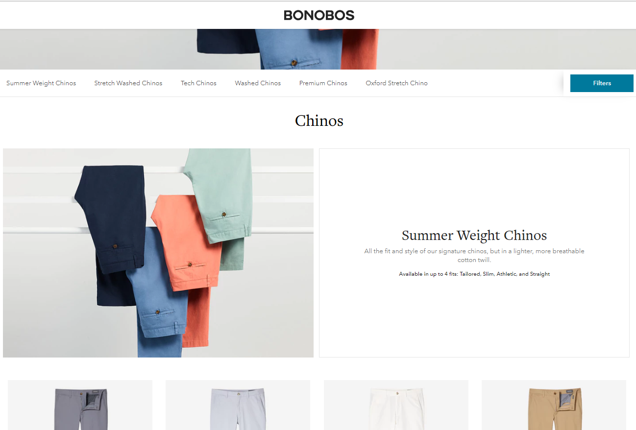Open the Oxford Stretch Chino category
Image resolution: width=636 pixels, height=430 pixels.
[x=396, y=83]
